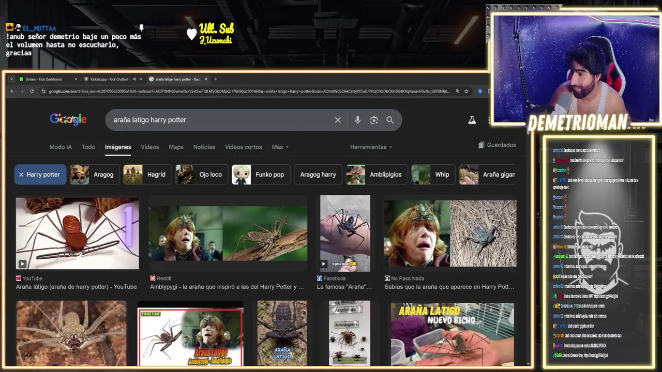Switch to Modo IA results
The width and height of the screenshot is (662, 372).
point(61,147)
